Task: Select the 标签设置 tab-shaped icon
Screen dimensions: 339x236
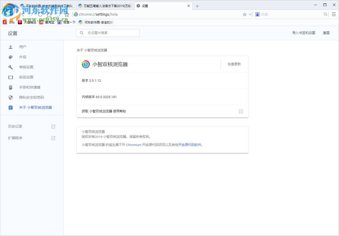Action: point(11,77)
